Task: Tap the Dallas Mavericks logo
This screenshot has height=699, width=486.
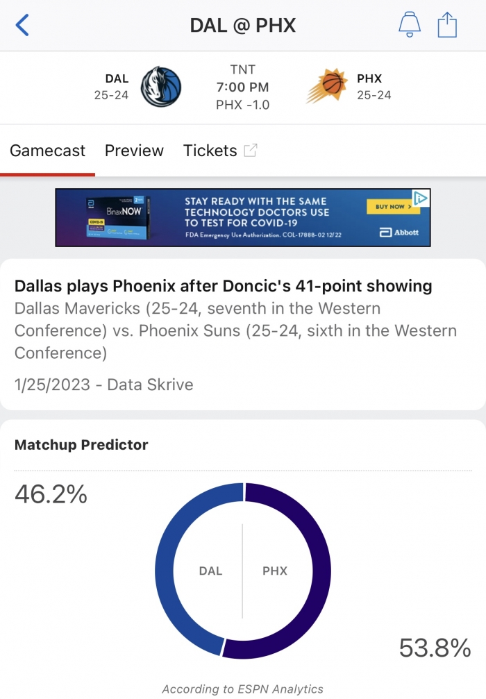Action: (x=161, y=87)
